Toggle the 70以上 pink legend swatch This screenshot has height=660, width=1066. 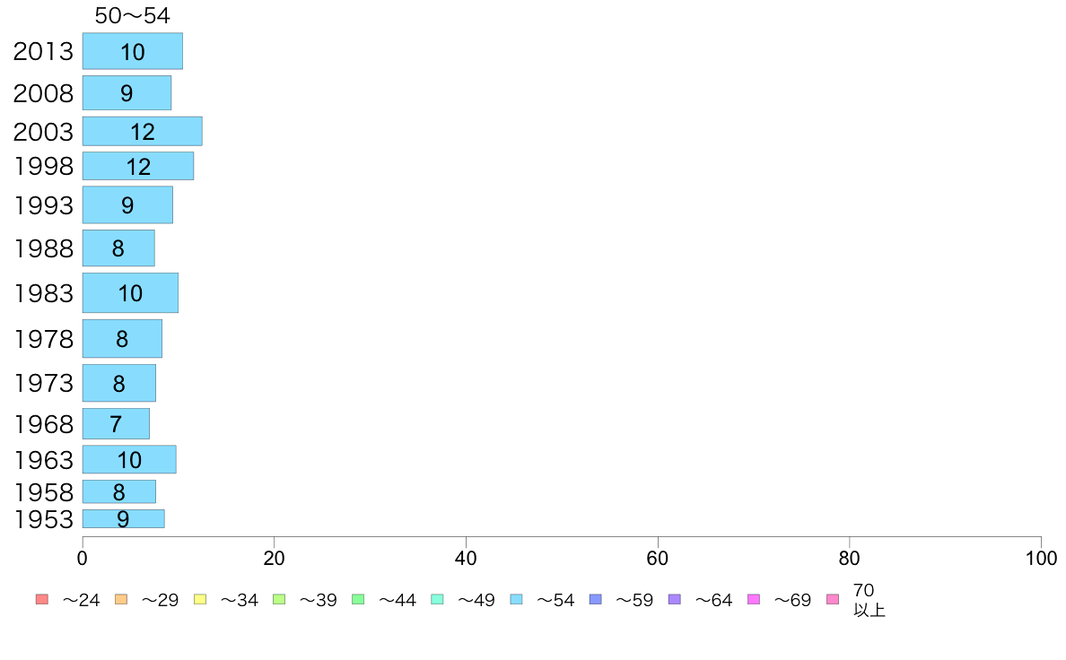click(833, 600)
